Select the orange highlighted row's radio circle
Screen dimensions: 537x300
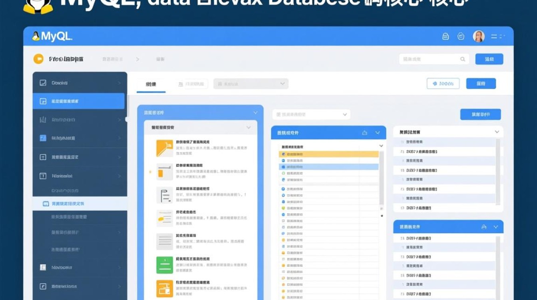click(x=283, y=154)
